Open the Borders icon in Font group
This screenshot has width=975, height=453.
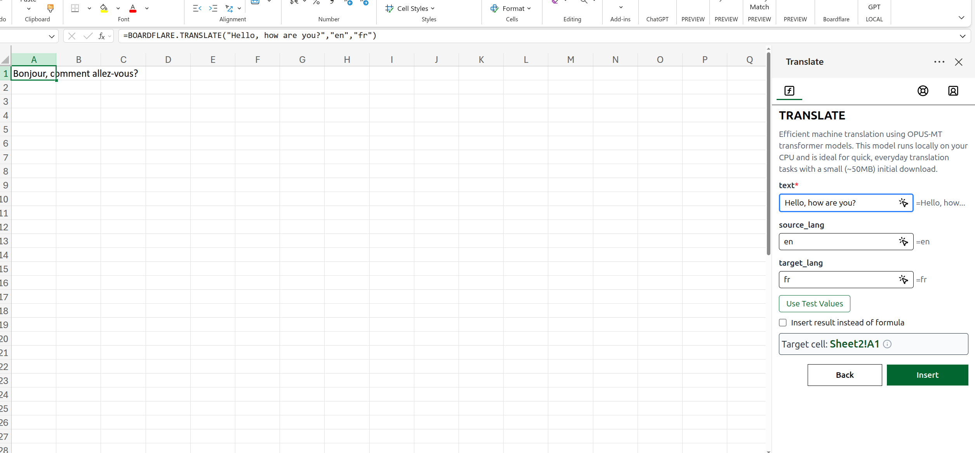tap(75, 8)
